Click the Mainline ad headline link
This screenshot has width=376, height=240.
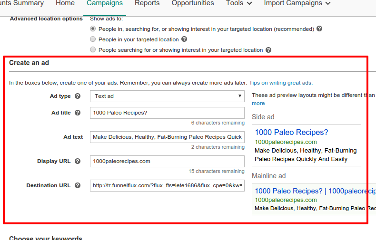point(315,191)
